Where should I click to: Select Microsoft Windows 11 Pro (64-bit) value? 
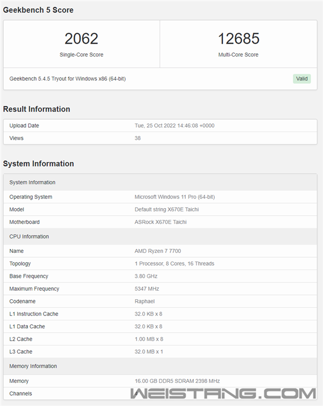(x=174, y=197)
